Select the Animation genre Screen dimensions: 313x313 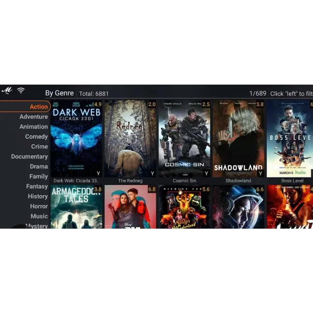(x=34, y=127)
